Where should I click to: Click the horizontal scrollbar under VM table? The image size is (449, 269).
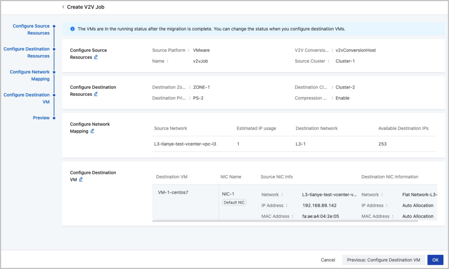(284, 221)
